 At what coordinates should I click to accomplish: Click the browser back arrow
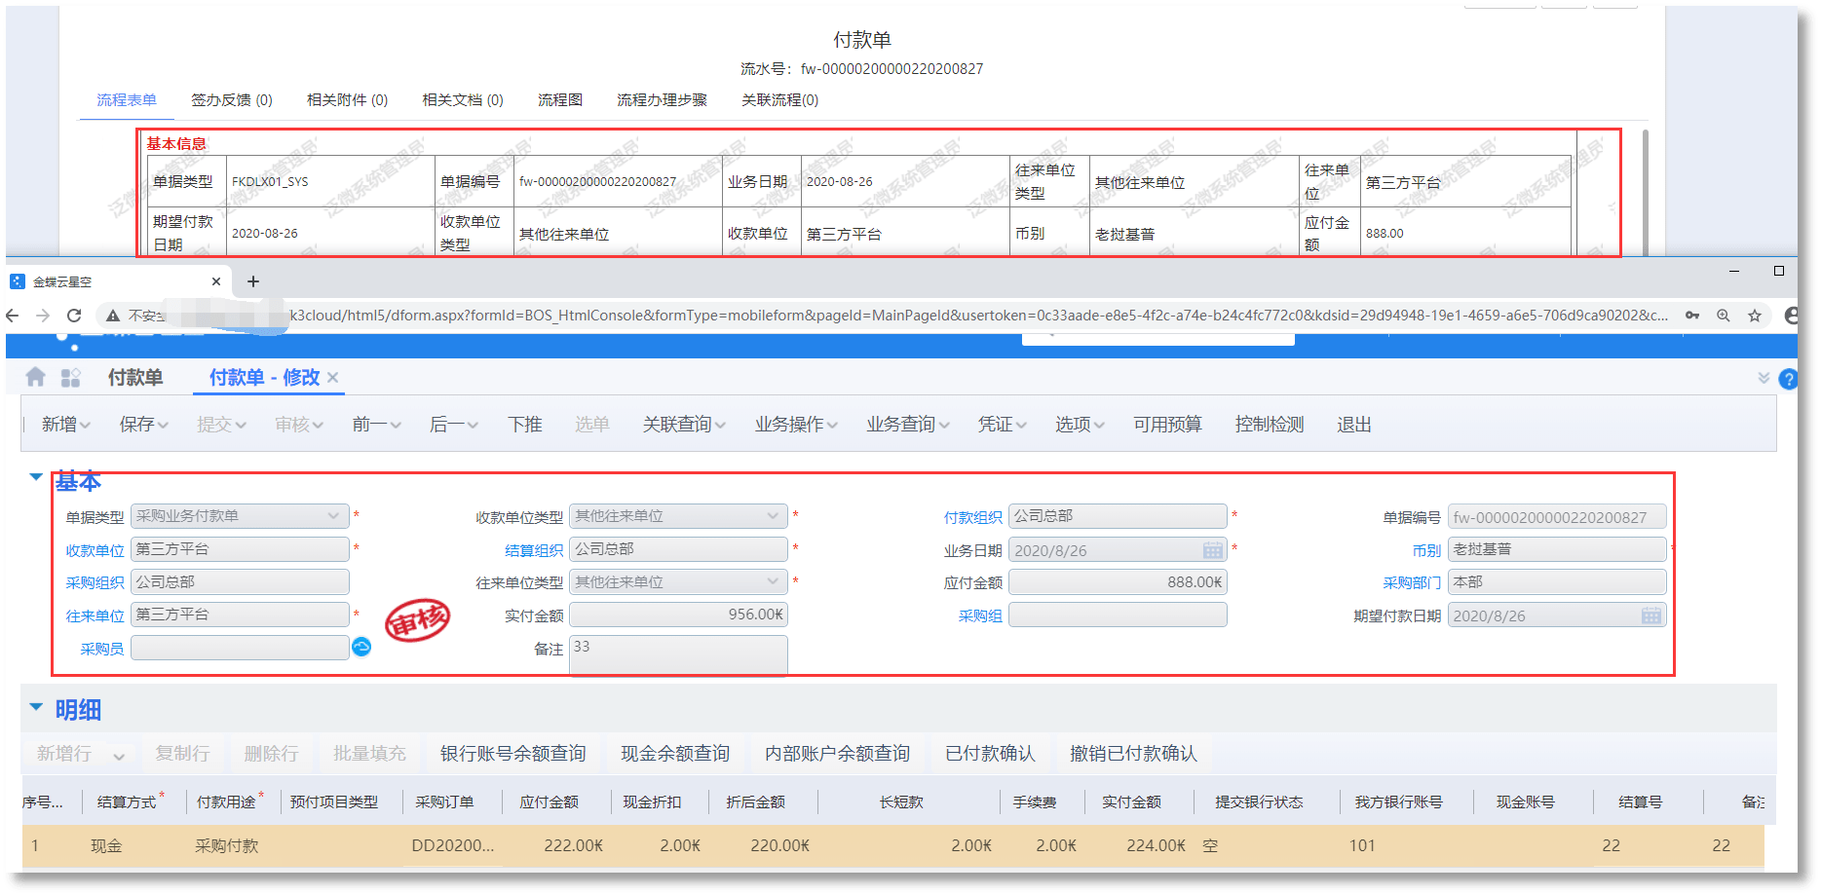pos(11,316)
